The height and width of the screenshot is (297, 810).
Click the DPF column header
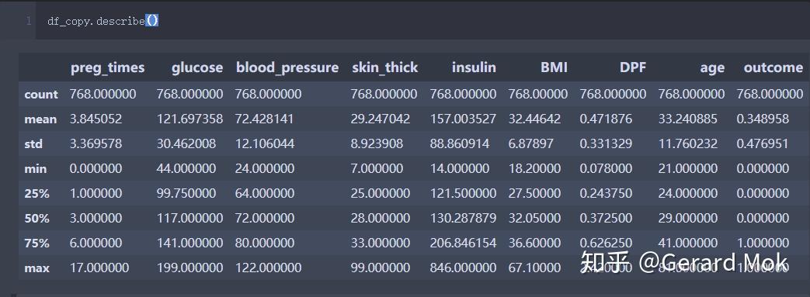[x=633, y=67]
